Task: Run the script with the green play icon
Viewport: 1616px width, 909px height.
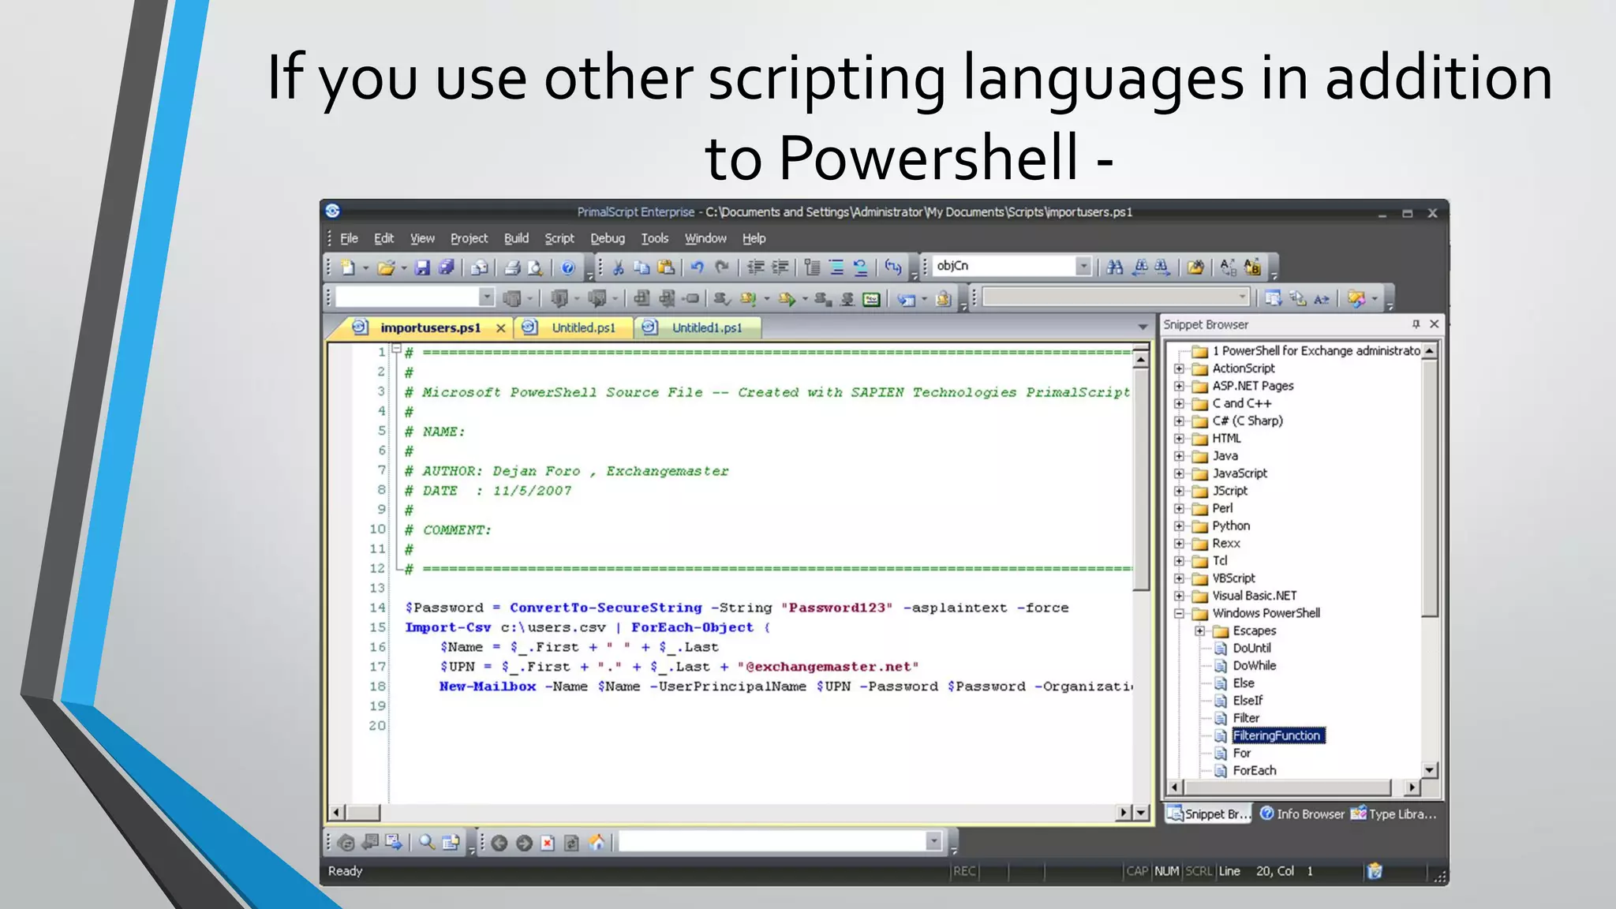Action: pyautogui.click(x=786, y=299)
